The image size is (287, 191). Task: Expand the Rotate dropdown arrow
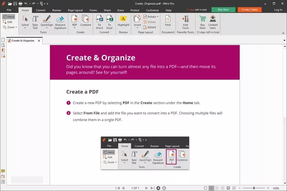pyautogui.click(x=158, y=17)
